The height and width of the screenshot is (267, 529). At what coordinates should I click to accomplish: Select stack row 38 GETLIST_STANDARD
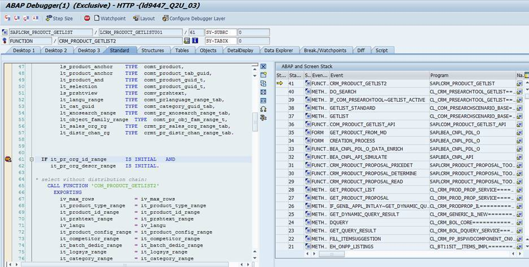tap(396, 108)
